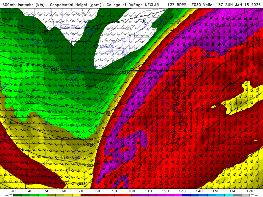
Task: Click the bright yellow swatch left of 70
Action: 77,195
